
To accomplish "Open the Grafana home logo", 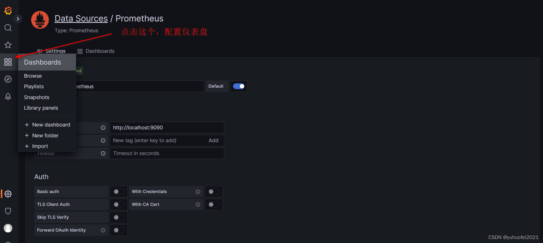I will click(8, 11).
